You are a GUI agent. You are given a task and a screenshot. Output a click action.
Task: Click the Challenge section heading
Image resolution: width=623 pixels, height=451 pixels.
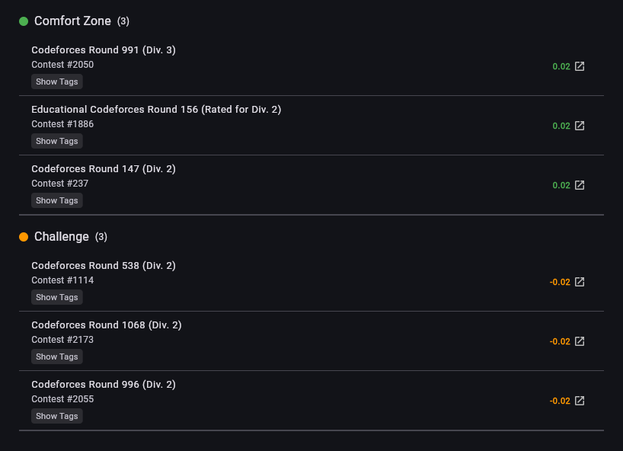62,237
